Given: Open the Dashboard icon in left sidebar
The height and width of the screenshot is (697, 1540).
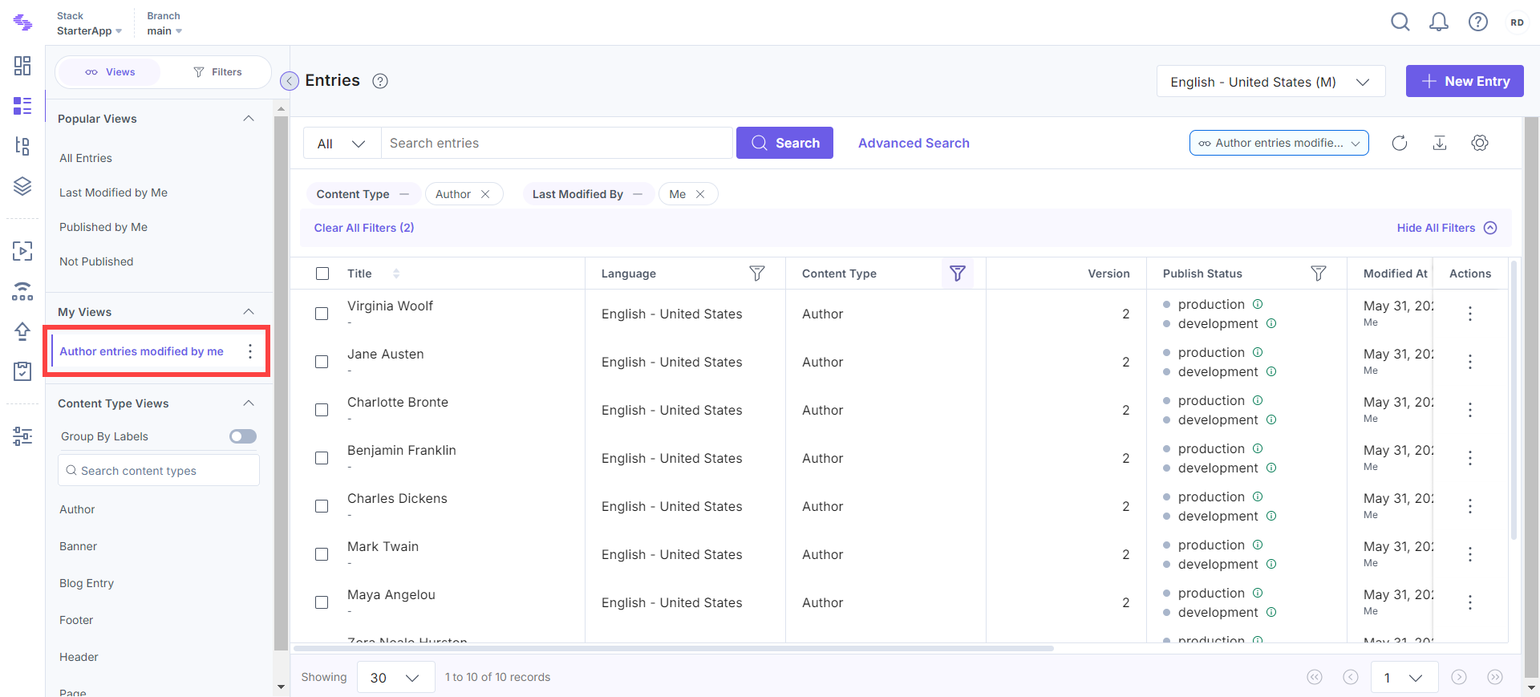Looking at the screenshot, I should [x=22, y=66].
